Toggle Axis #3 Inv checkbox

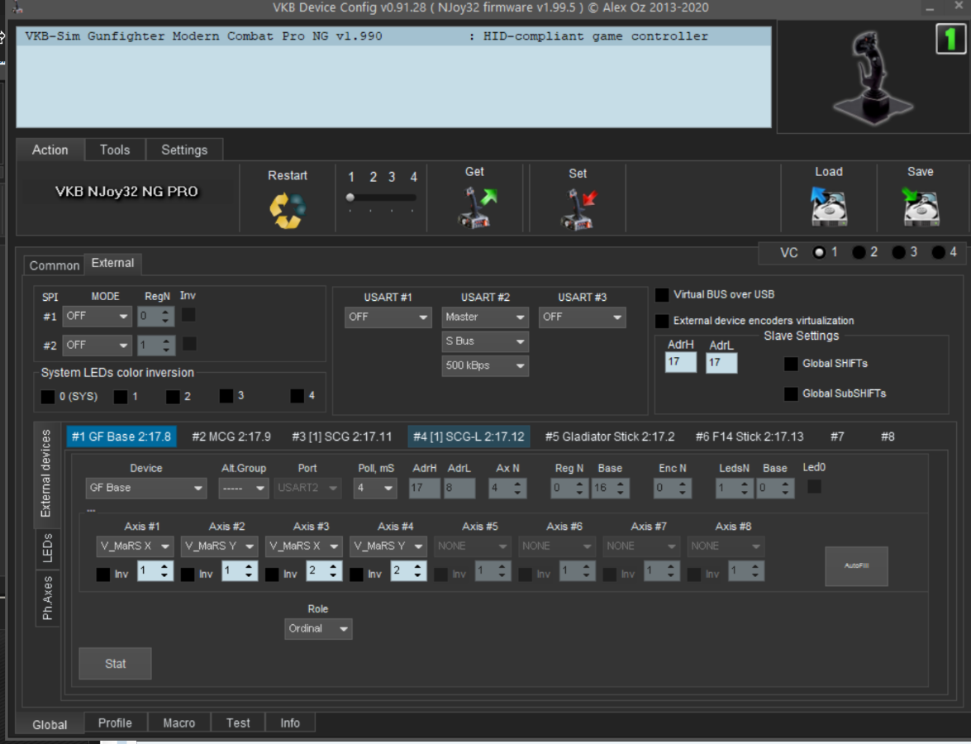272,575
